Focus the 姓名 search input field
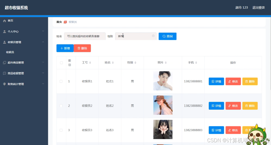The width and height of the screenshot is (271, 145). click(x=85, y=36)
